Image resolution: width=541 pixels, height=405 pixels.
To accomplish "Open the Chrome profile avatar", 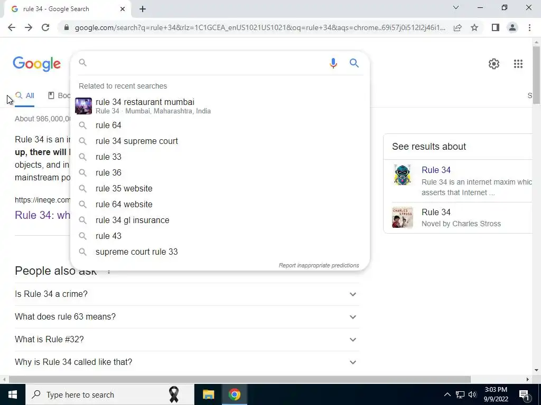I will pyautogui.click(x=512, y=27).
